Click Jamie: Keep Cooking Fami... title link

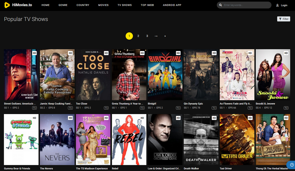pos(56,104)
